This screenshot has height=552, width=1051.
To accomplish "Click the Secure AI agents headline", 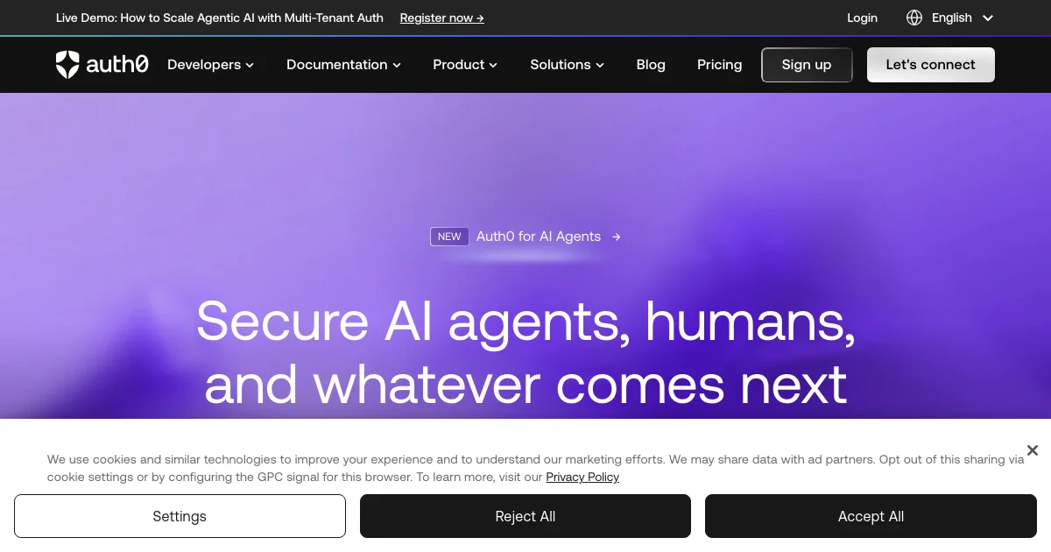I will tap(525, 352).
